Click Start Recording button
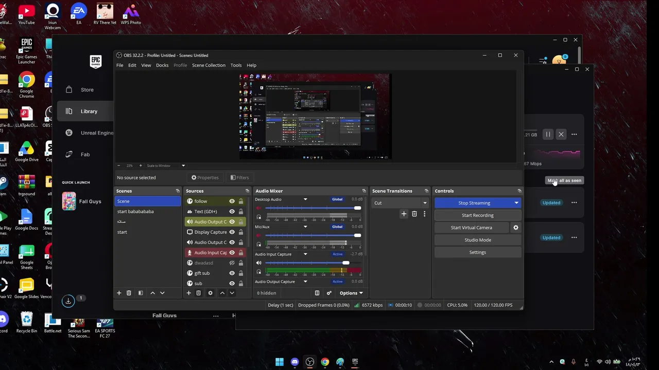This screenshot has width=659, height=370. click(x=478, y=215)
